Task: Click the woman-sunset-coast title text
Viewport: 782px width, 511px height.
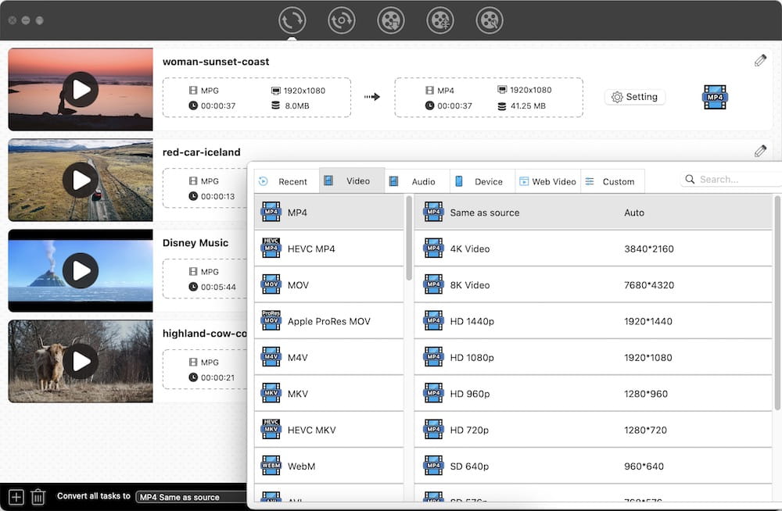Action: 216,61
